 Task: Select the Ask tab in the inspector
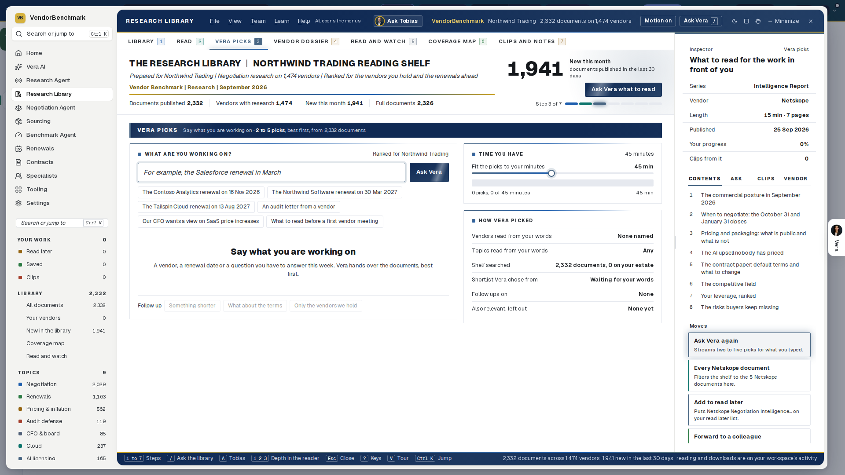coord(736,179)
